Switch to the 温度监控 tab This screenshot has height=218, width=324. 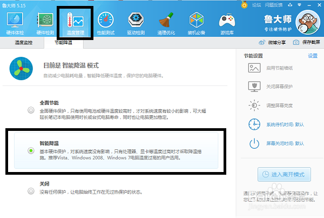tap(24, 43)
